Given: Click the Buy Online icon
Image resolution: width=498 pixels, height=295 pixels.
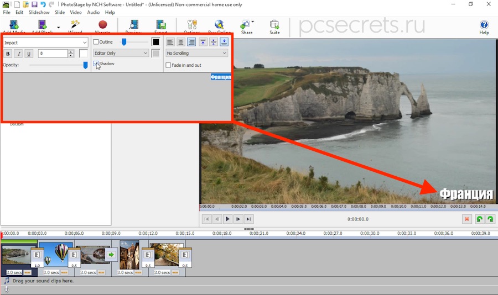Looking at the screenshot, I should pyautogui.click(x=219, y=25).
